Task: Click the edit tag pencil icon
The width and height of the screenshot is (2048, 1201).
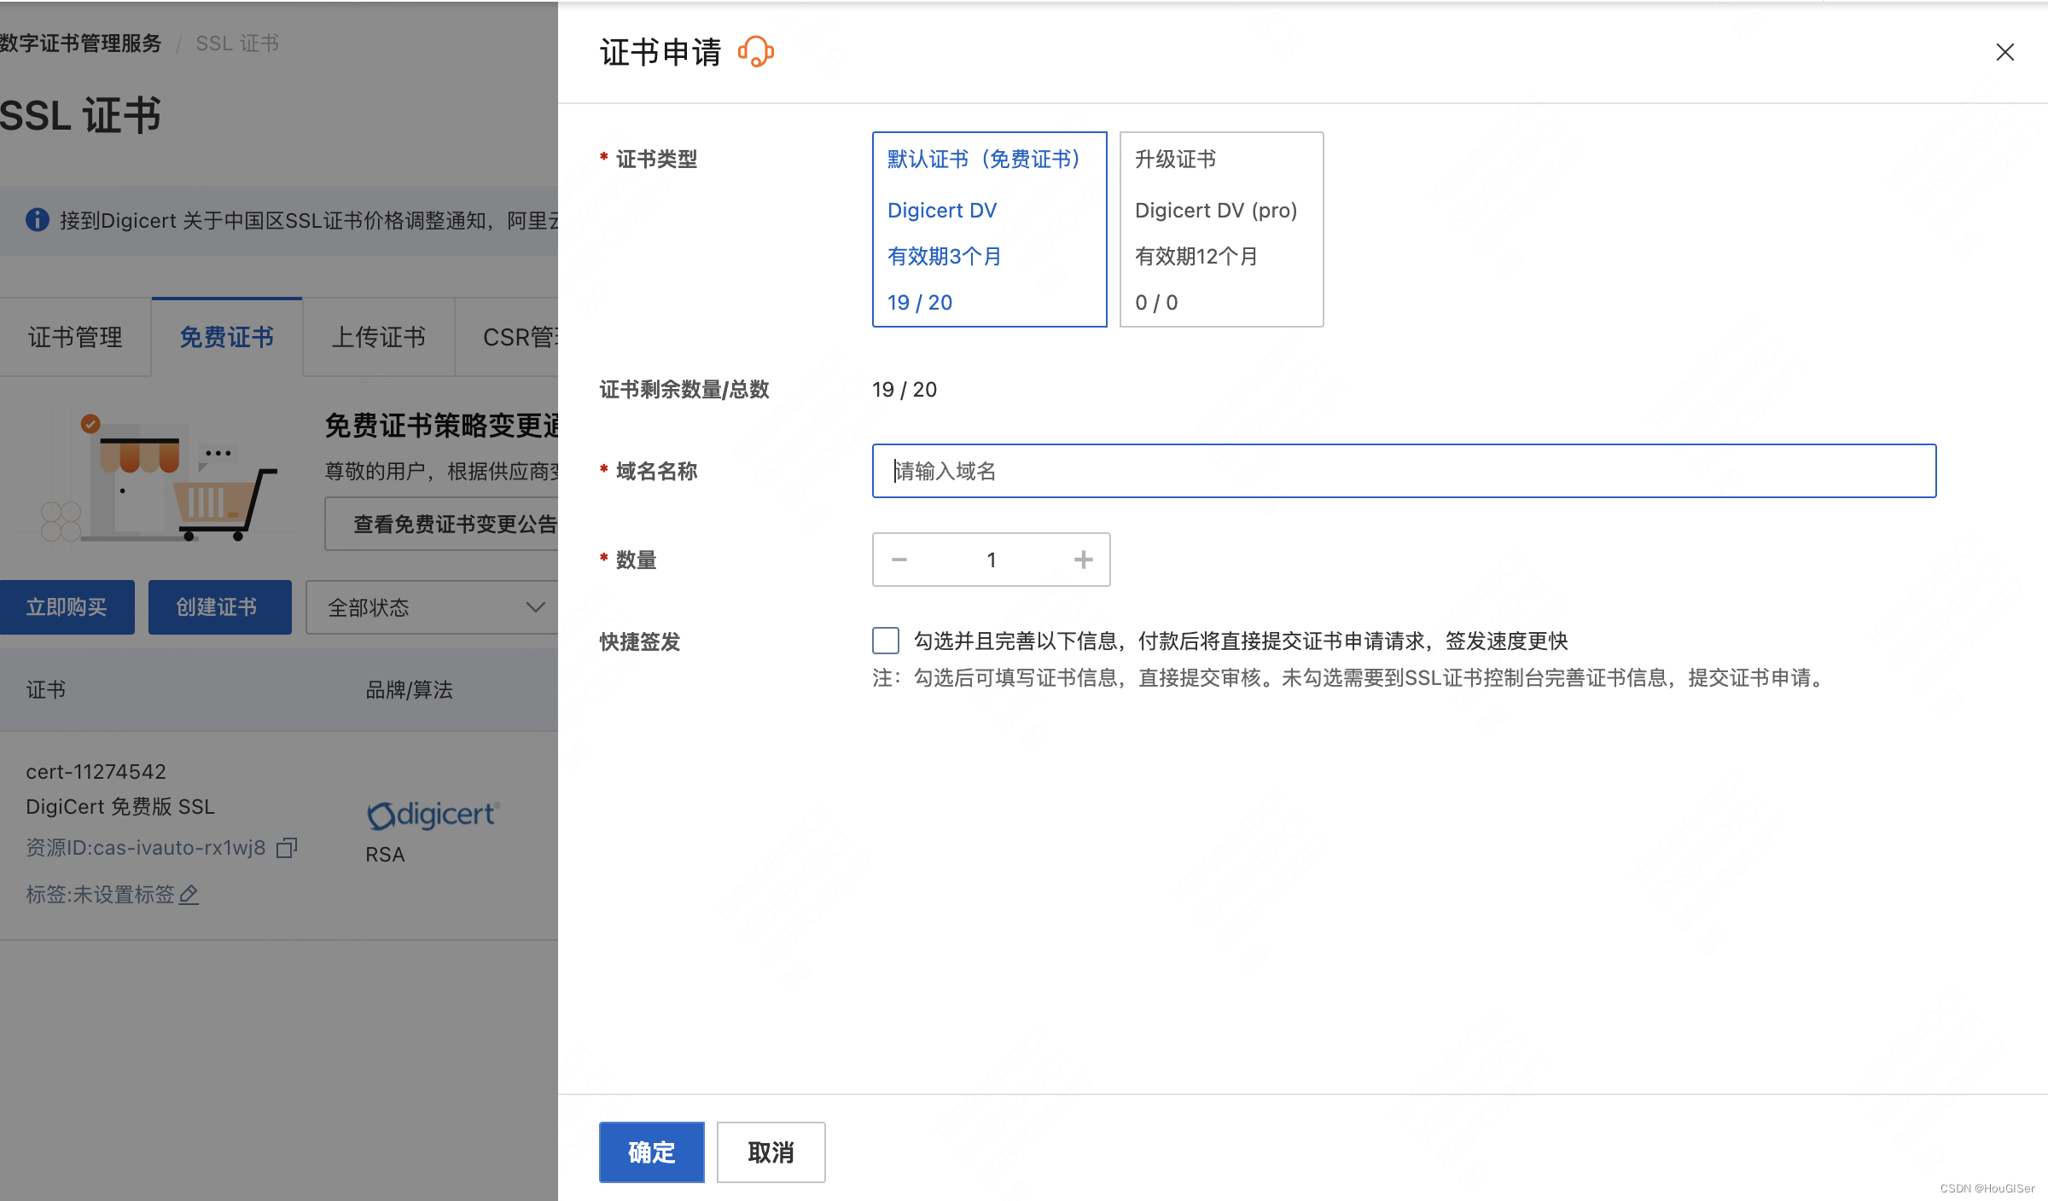Action: click(x=189, y=894)
